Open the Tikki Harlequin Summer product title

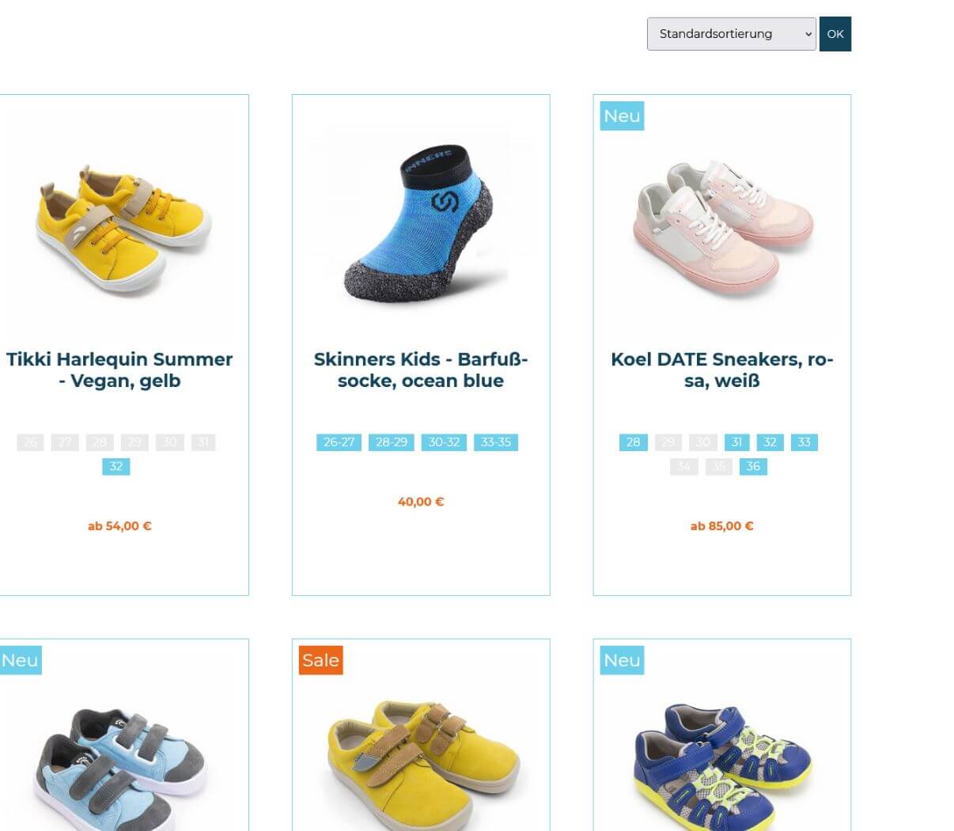click(119, 370)
